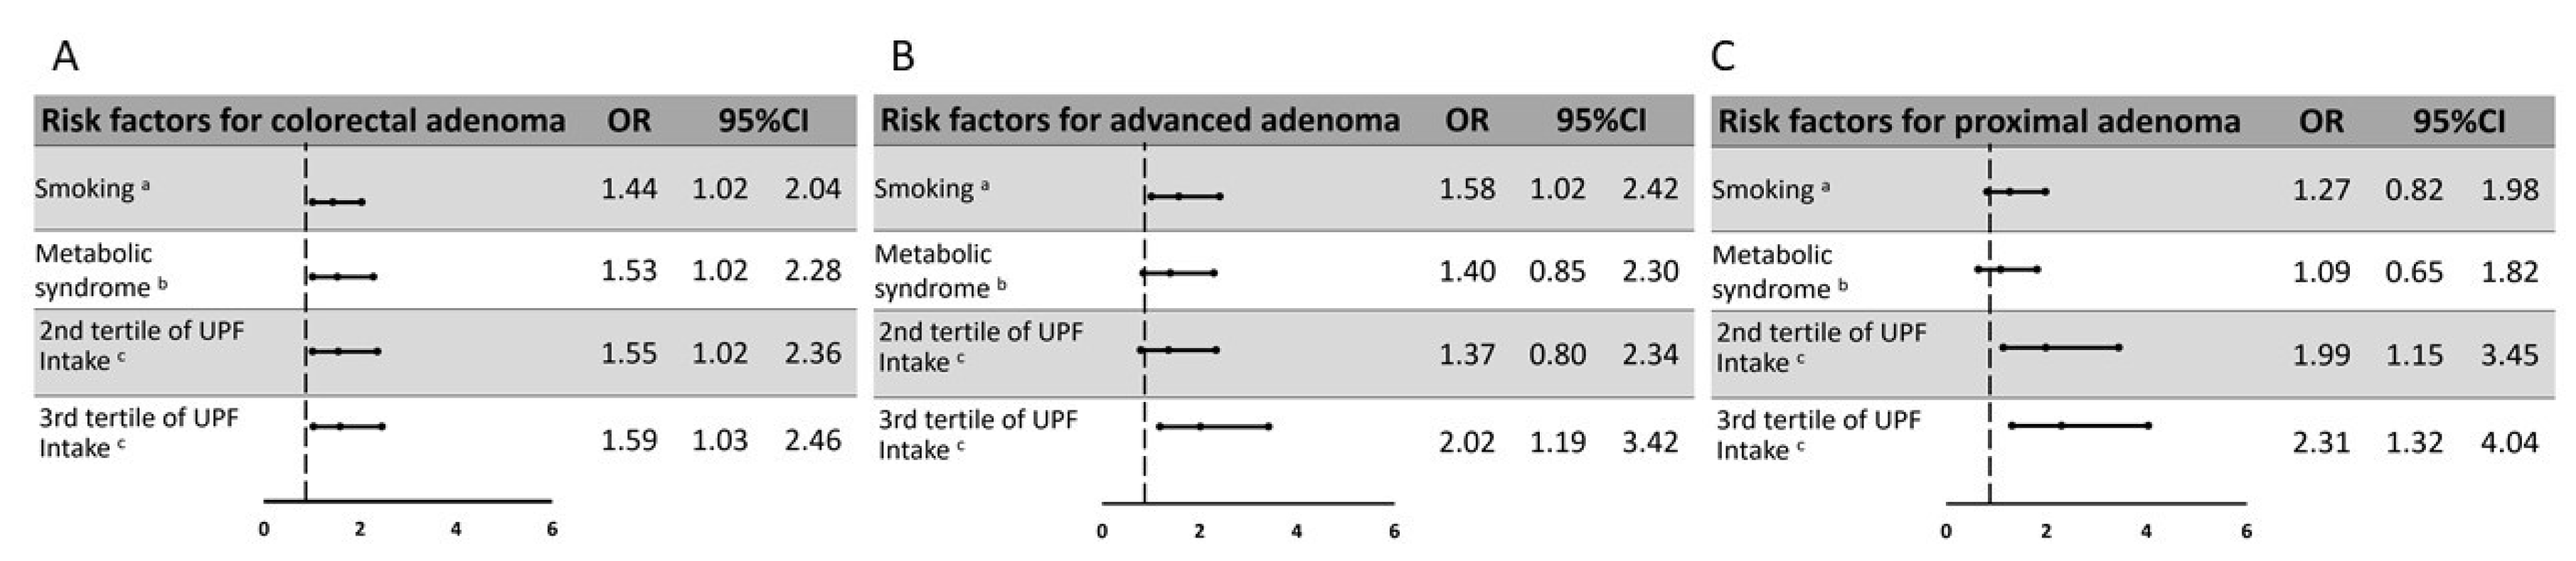This screenshot has height=561, width=2576.
Task: Click the panel label B
Action: [x=902, y=57]
